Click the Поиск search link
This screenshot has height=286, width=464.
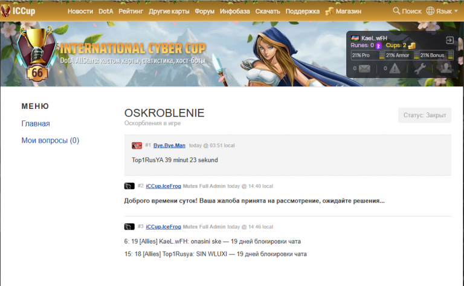[x=411, y=11]
